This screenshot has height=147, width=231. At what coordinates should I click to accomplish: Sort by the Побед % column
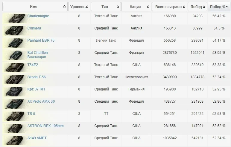[219, 7]
